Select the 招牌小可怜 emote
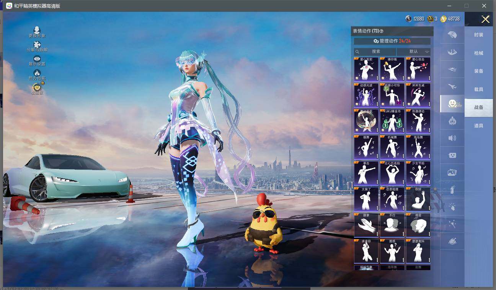496x290 pixels. point(392,95)
